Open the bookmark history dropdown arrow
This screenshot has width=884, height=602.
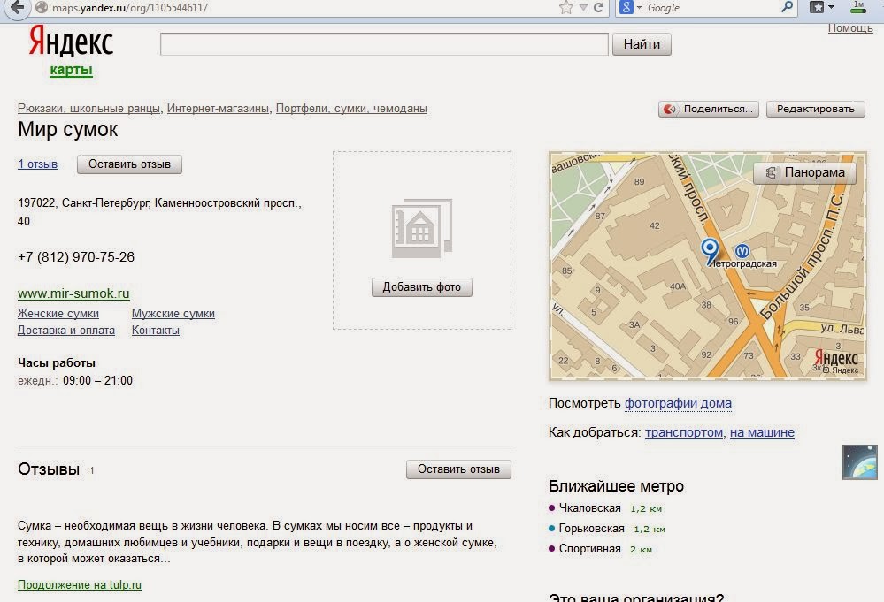pyautogui.click(x=583, y=8)
